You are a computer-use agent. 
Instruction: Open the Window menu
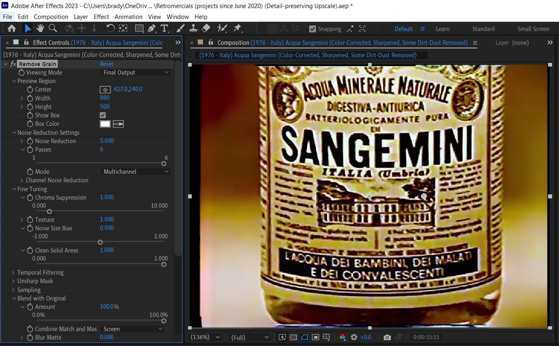coord(178,17)
